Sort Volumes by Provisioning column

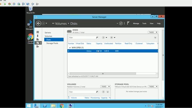tap(95, 98)
